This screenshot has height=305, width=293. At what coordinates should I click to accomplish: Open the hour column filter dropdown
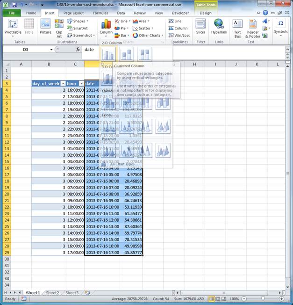(x=81, y=83)
